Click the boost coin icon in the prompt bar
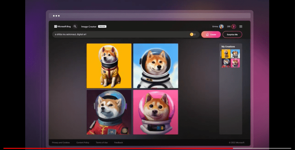Viewport: 295px width, 150px height. (192, 34)
